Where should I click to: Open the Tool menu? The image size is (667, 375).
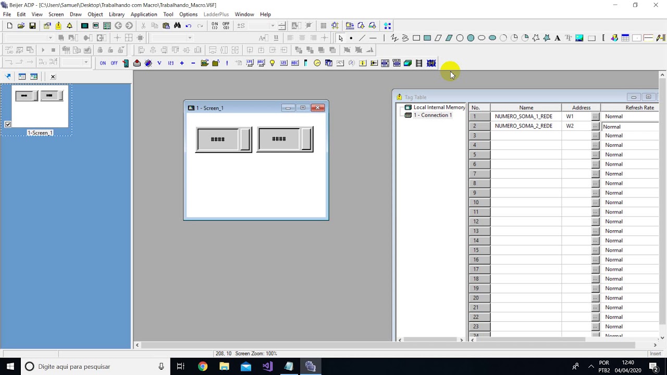click(168, 14)
